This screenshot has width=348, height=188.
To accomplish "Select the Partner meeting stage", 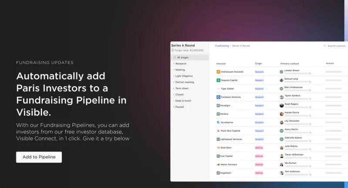I will coord(184,82).
